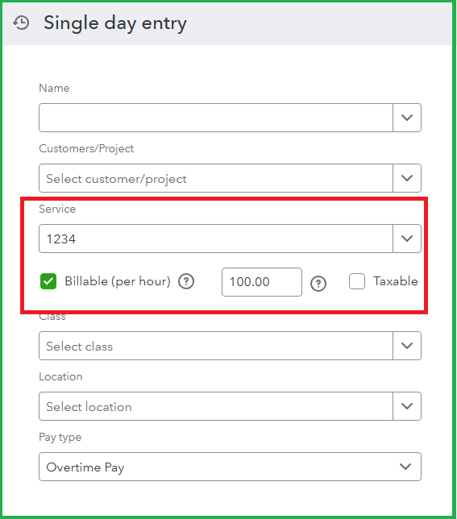Expand the Class dropdown arrow
Image resolution: width=457 pixels, height=519 pixels.
pyautogui.click(x=407, y=346)
